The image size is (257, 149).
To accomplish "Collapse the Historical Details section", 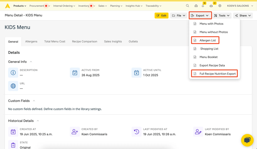I will click(x=38, y=121).
